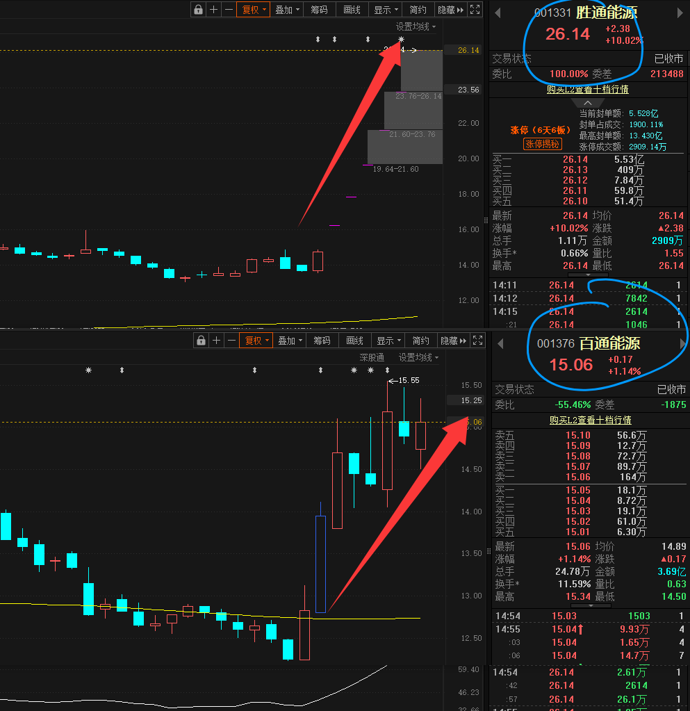Click the 涨停揭秘 button

pyautogui.click(x=542, y=144)
